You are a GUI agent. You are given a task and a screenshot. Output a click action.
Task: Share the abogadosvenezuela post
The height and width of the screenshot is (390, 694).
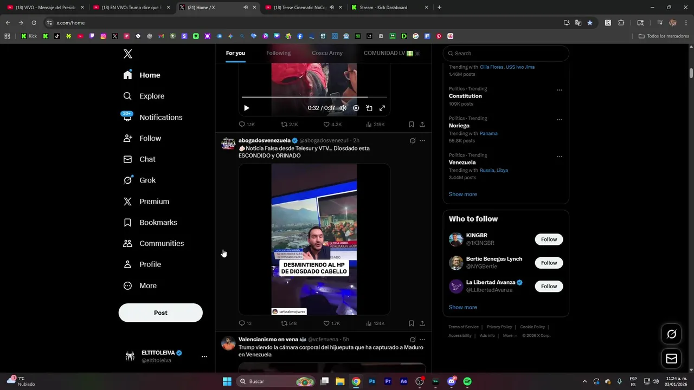click(x=422, y=323)
